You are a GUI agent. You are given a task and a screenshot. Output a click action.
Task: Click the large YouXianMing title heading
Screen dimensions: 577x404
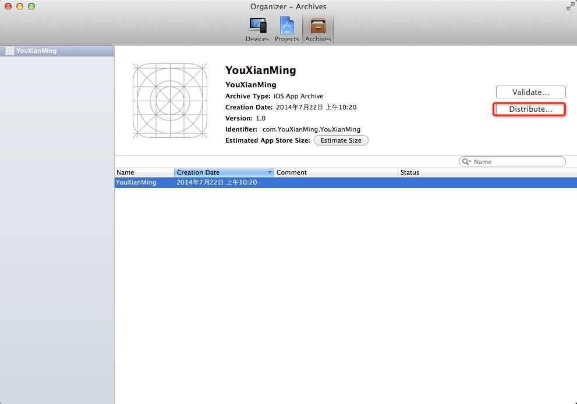coord(260,70)
